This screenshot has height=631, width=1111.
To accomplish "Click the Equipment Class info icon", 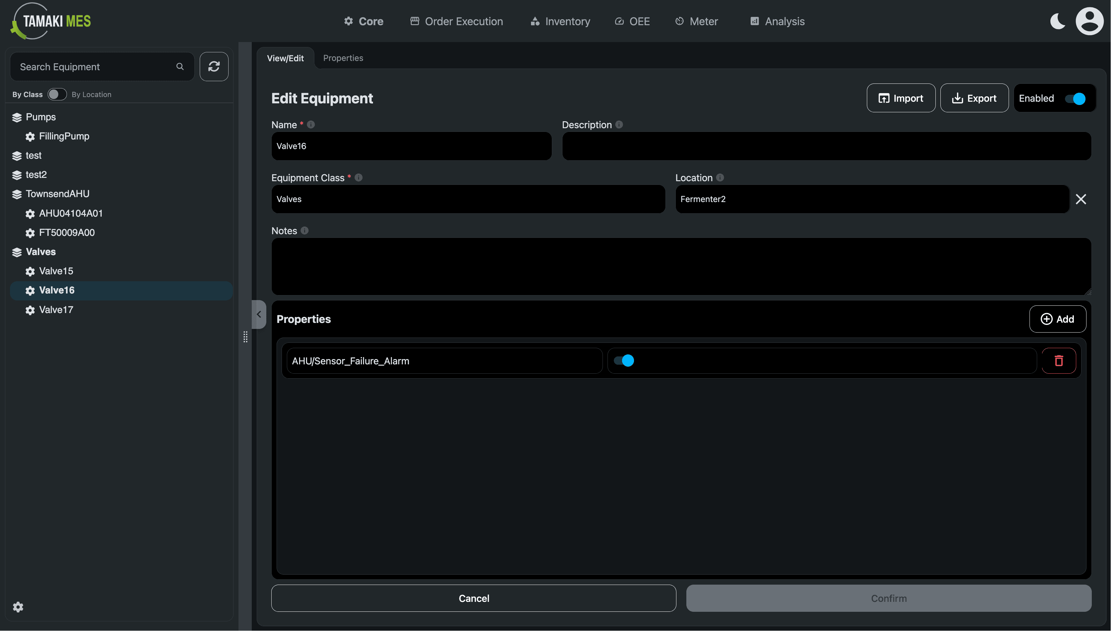I will pyautogui.click(x=358, y=177).
